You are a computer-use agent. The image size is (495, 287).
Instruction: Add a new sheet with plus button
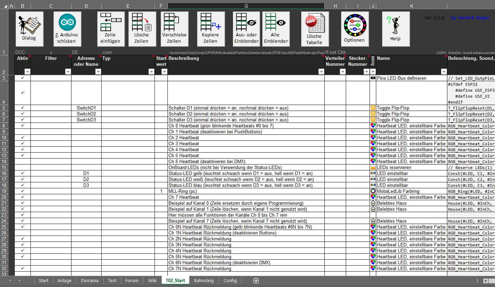tap(256, 281)
